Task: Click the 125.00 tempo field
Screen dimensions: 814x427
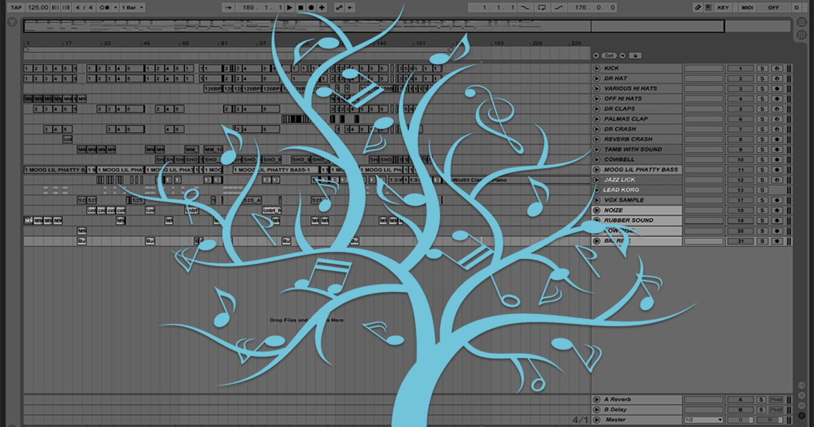Action: point(37,7)
